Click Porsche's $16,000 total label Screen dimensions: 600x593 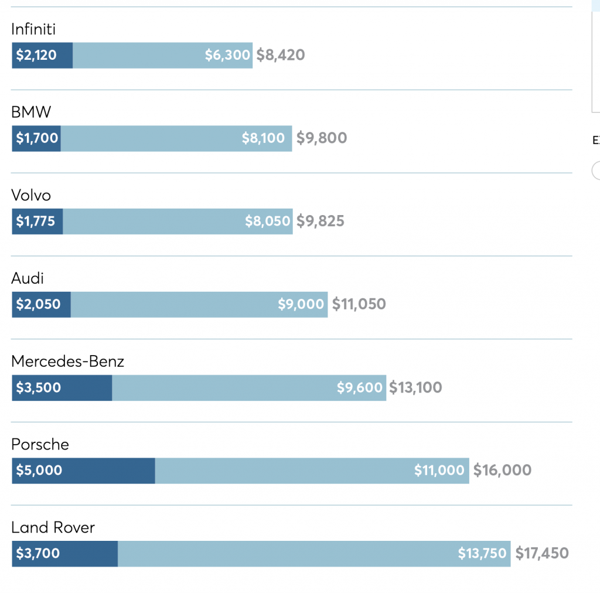point(502,471)
